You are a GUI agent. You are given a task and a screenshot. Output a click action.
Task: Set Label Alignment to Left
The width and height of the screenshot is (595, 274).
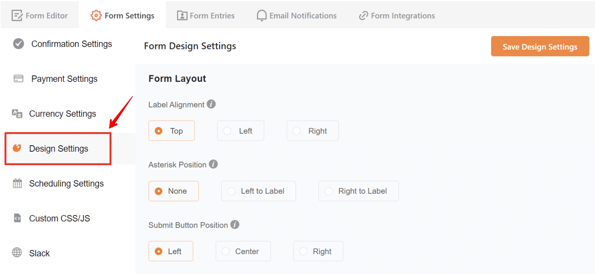[x=241, y=131]
